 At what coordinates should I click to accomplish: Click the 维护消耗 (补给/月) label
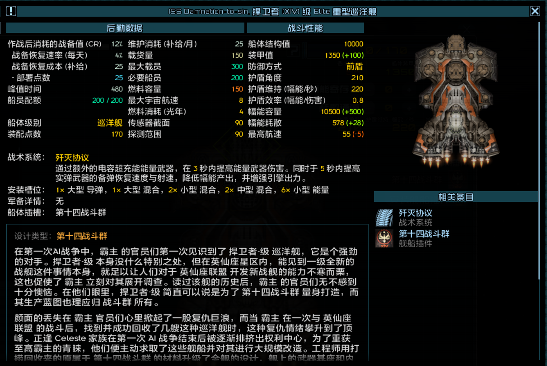163,44
